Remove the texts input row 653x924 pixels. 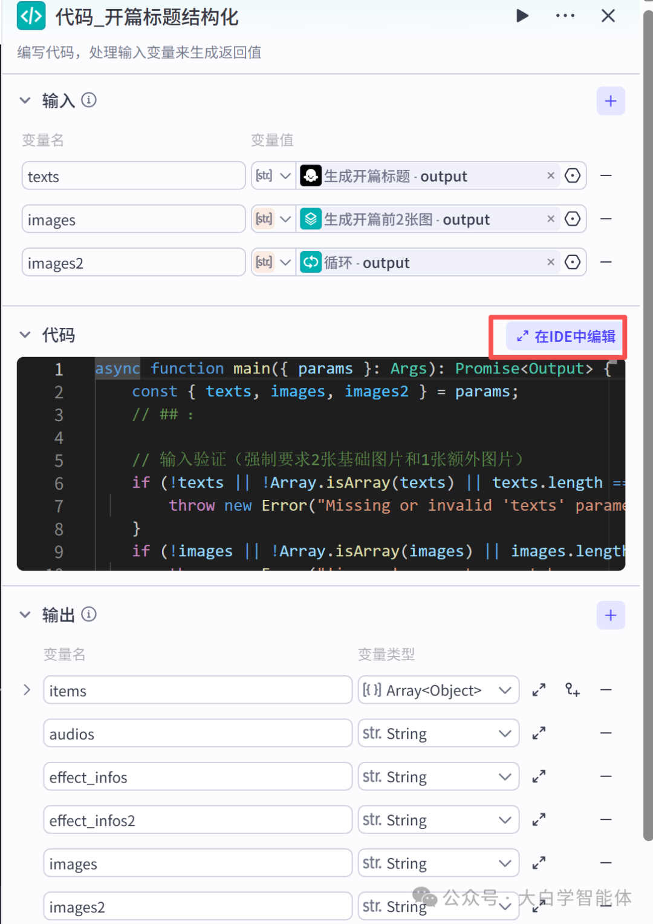tap(606, 175)
